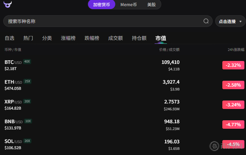The width and height of the screenshot is (246, 155).
Task: Click the BNB 10X leverage badge
Action: tap(28, 121)
